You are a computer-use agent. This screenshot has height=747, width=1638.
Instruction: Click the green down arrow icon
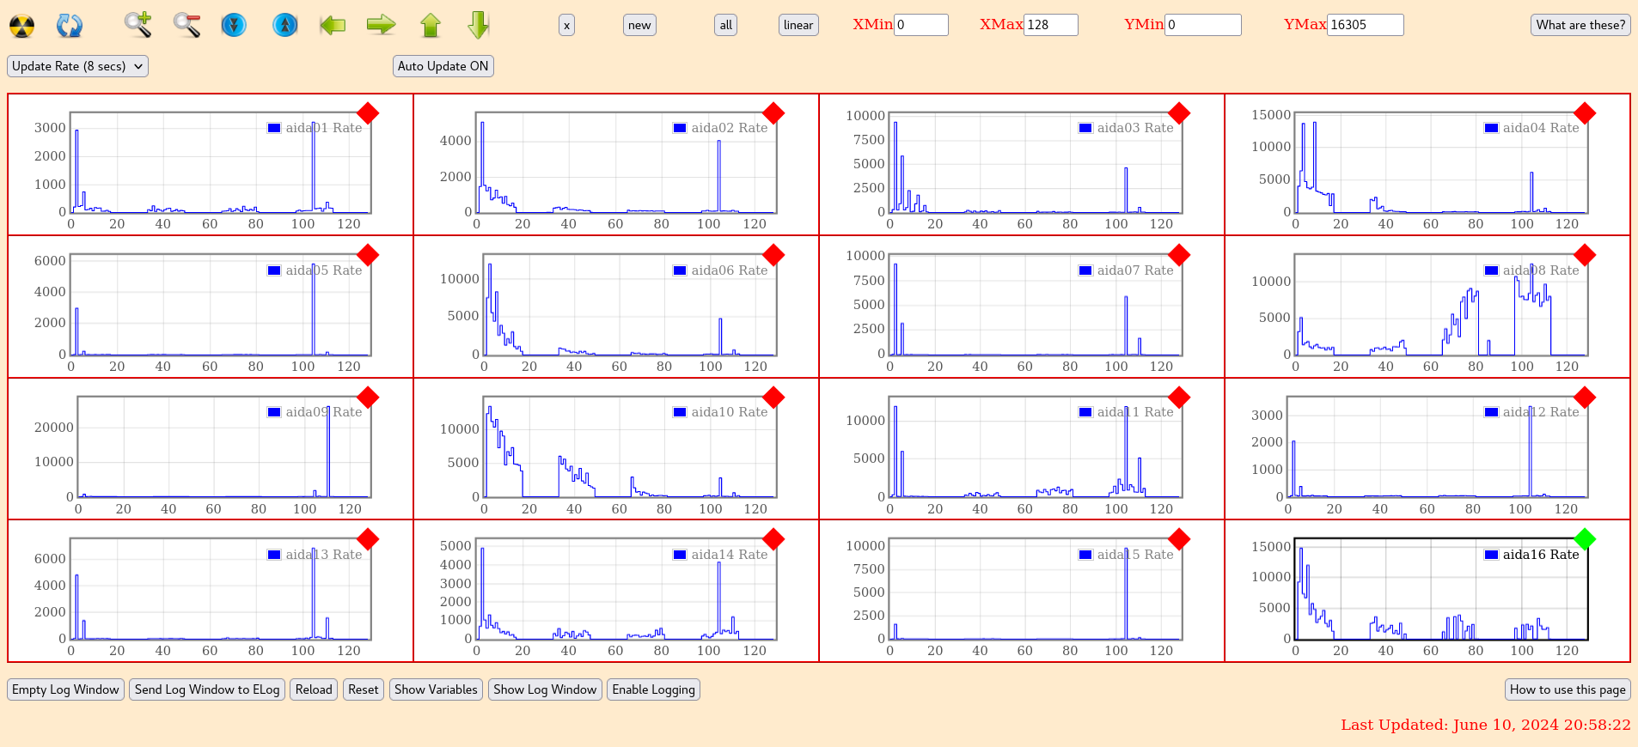click(x=479, y=25)
